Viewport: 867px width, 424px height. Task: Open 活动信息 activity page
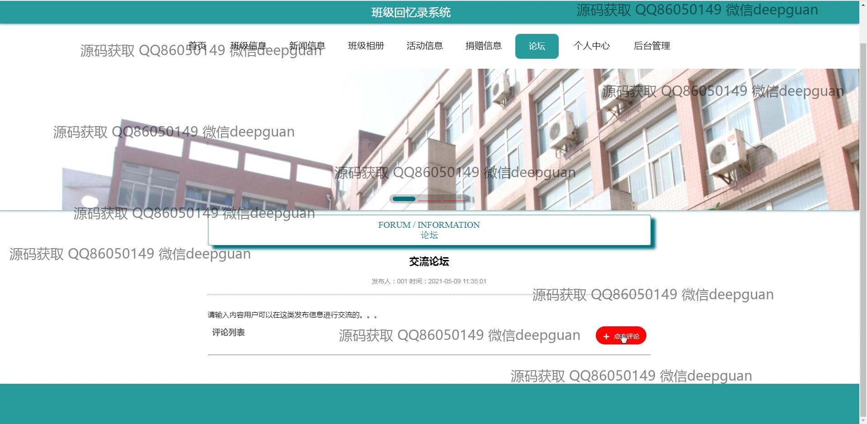[x=424, y=46]
